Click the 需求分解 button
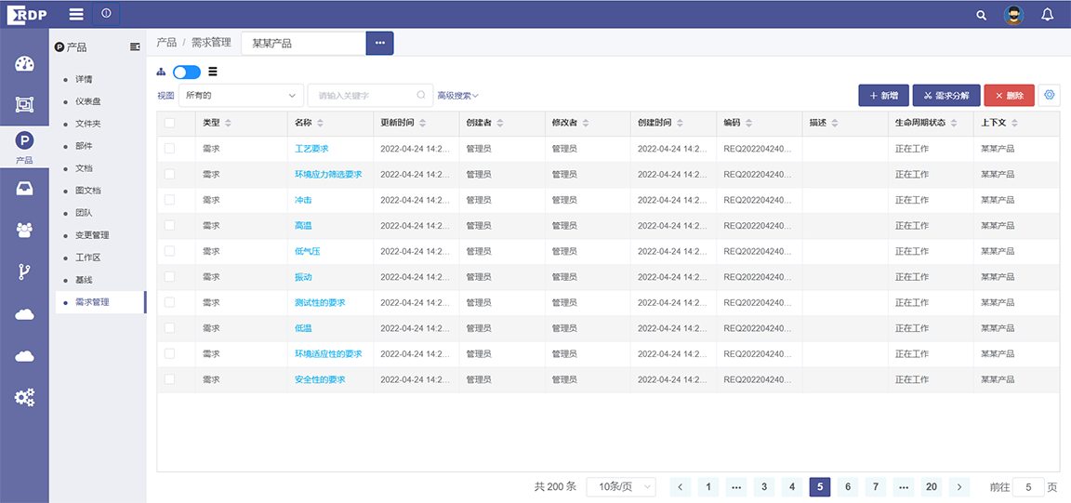 click(946, 96)
